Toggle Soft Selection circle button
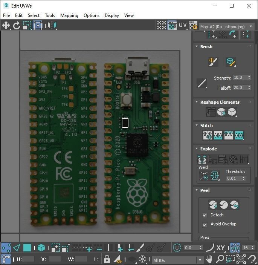Screen dimensions: 258x265 tap(177, 248)
